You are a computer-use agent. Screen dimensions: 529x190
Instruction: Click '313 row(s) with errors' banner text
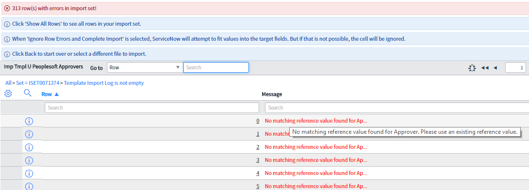pos(54,8)
